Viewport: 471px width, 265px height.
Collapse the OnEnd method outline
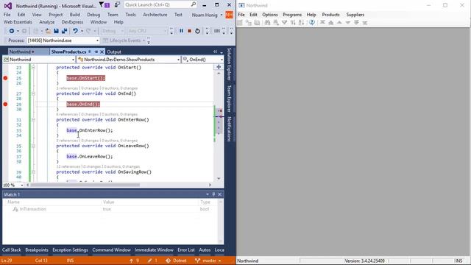click(33, 93)
